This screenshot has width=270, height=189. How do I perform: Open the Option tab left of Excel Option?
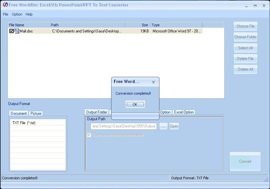point(165,112)
